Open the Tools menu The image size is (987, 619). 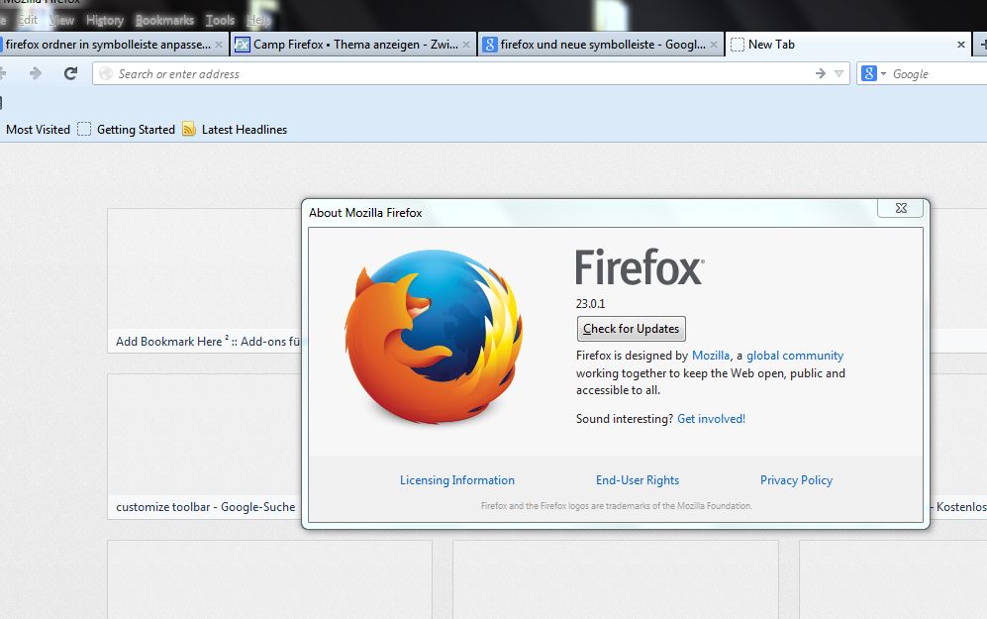[220, 20]
